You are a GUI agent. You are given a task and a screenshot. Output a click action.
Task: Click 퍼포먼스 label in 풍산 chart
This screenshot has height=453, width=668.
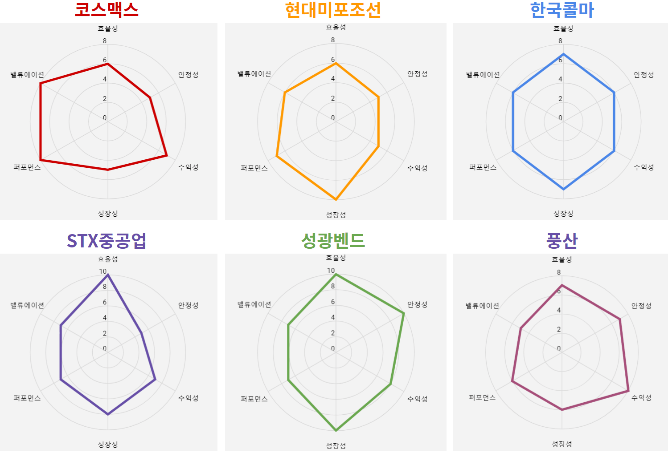click(482, 397)
